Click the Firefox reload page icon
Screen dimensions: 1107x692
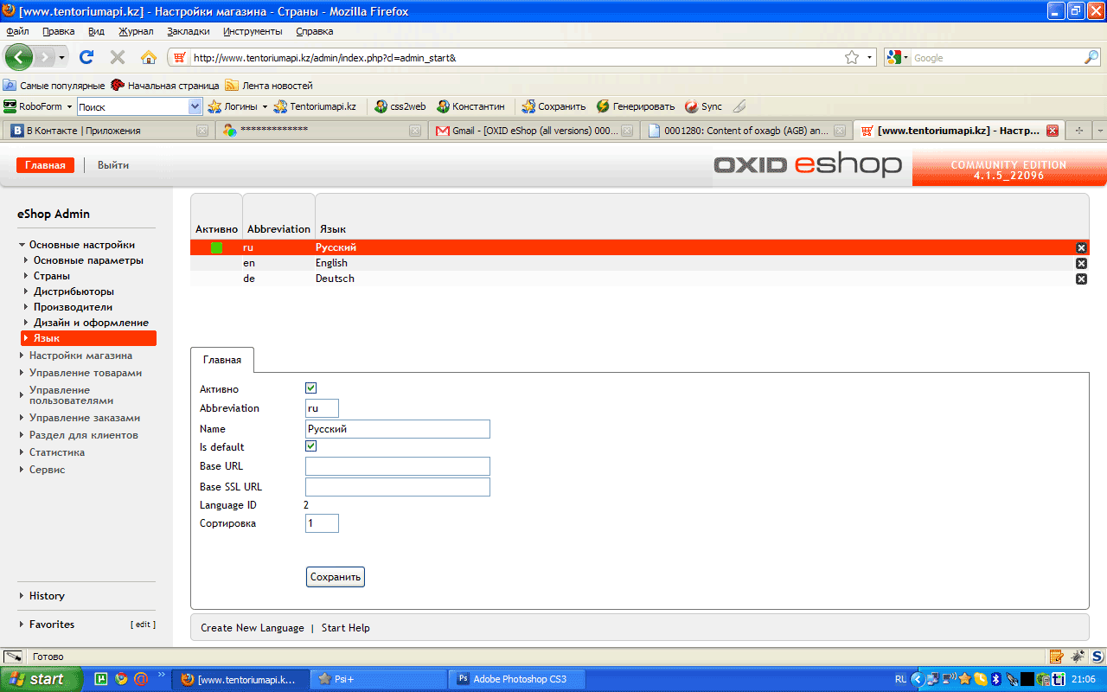(86, 58)
